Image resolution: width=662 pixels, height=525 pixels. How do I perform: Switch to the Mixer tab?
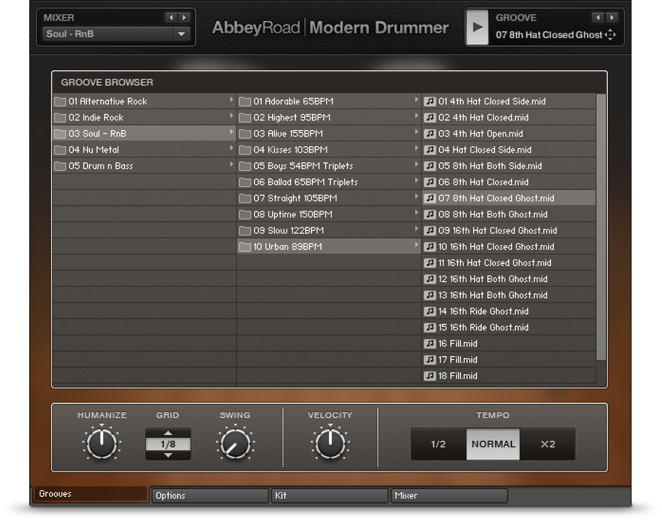[x=449, y=495]
